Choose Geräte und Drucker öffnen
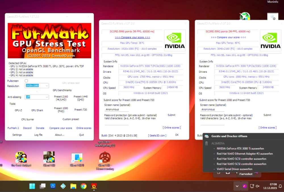The width and height of the screenshot is (284, 192). point(229,136)
